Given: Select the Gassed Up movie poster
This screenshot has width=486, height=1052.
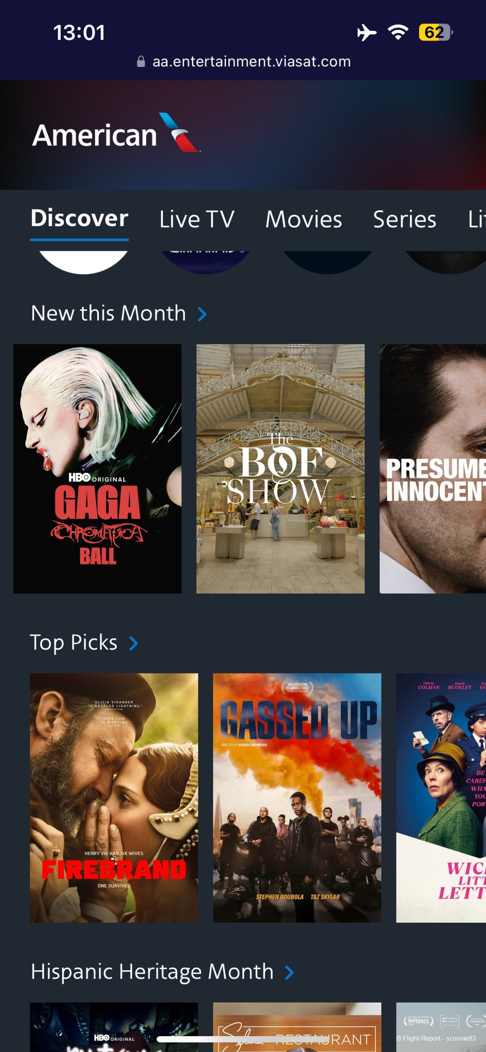Looking at the screenshot, I should point(297,798).
